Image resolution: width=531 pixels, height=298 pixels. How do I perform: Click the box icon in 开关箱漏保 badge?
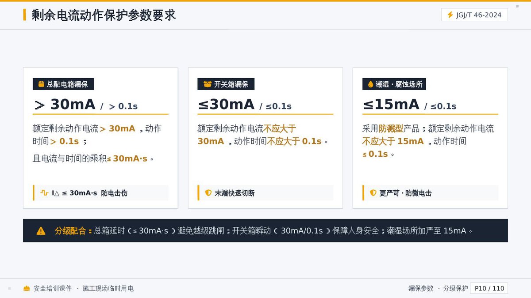point(207,84)
